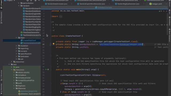Open project panel settings gear
This screenshot has height=96, width=171.
click(x=36, y=1)
